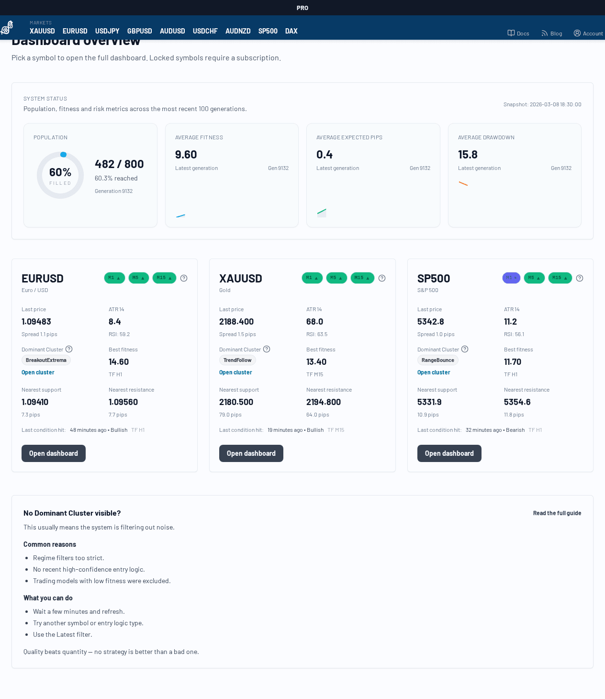Screen dimensions: 605x699
Task: Click the 60% filled population gauge
Action: pyautogui.click(x=60, y=175)
